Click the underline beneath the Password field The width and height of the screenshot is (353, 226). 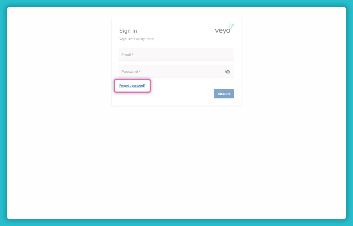coord(176,78)
